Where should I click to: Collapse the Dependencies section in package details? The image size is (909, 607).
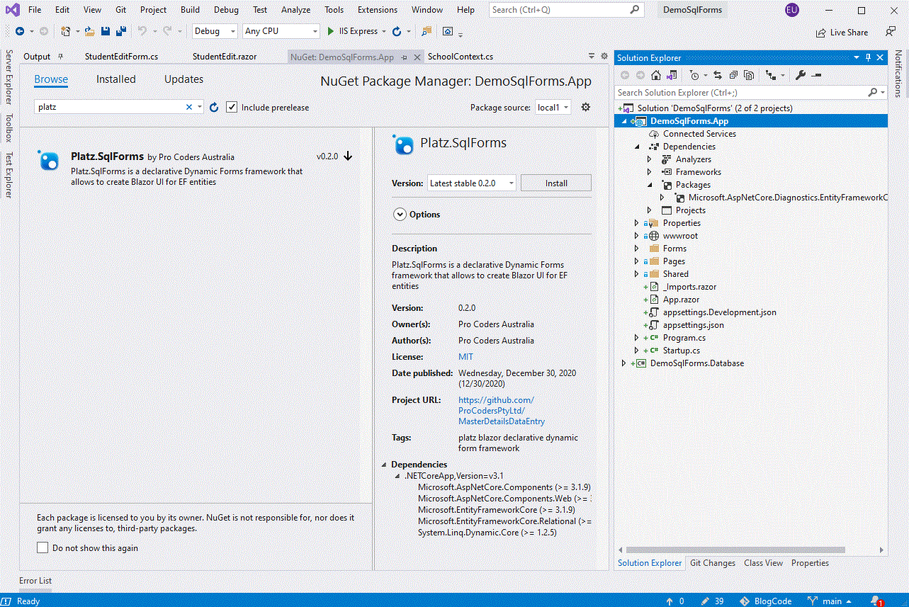(x=385, y=465)
